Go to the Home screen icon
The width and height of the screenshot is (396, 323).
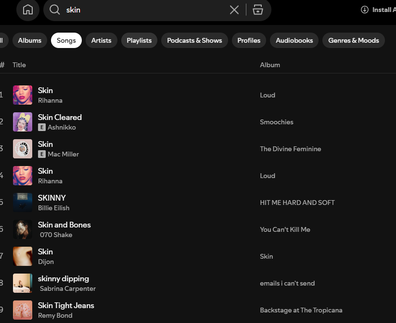(28, 10)
